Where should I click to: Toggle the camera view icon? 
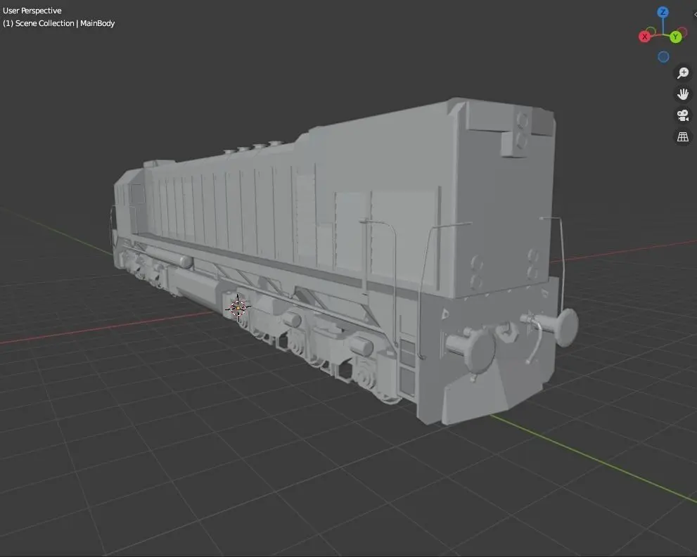click(x=683, y=115)
